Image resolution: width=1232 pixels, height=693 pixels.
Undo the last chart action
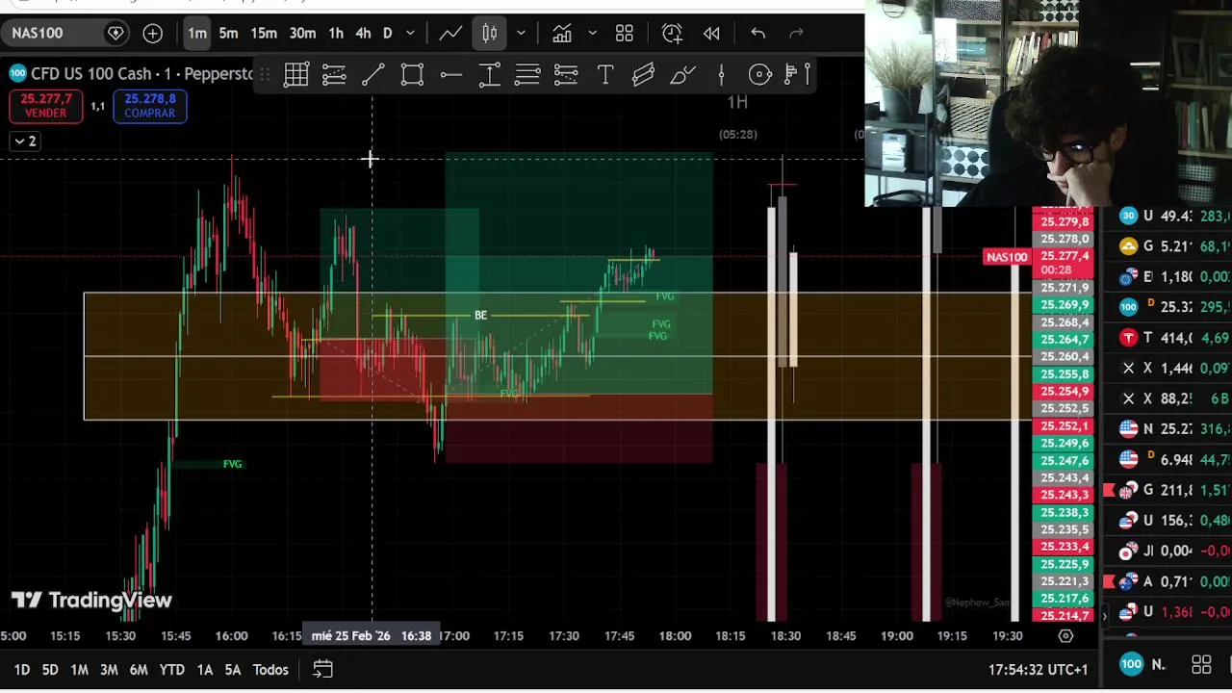[758, 33]
